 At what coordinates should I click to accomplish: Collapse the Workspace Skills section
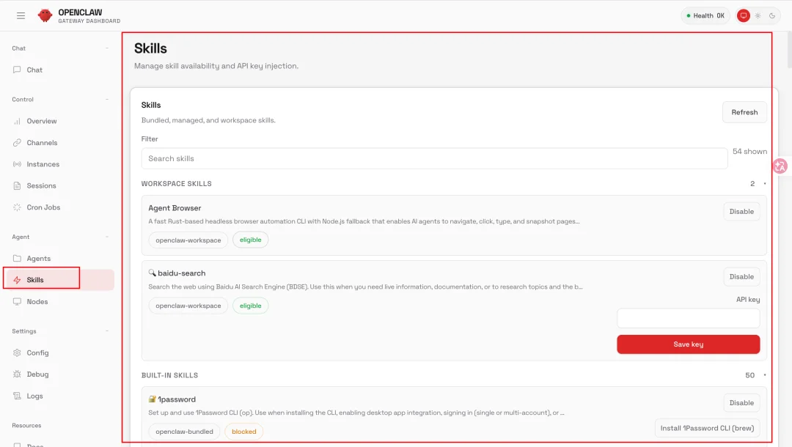(x=764, y=184)
